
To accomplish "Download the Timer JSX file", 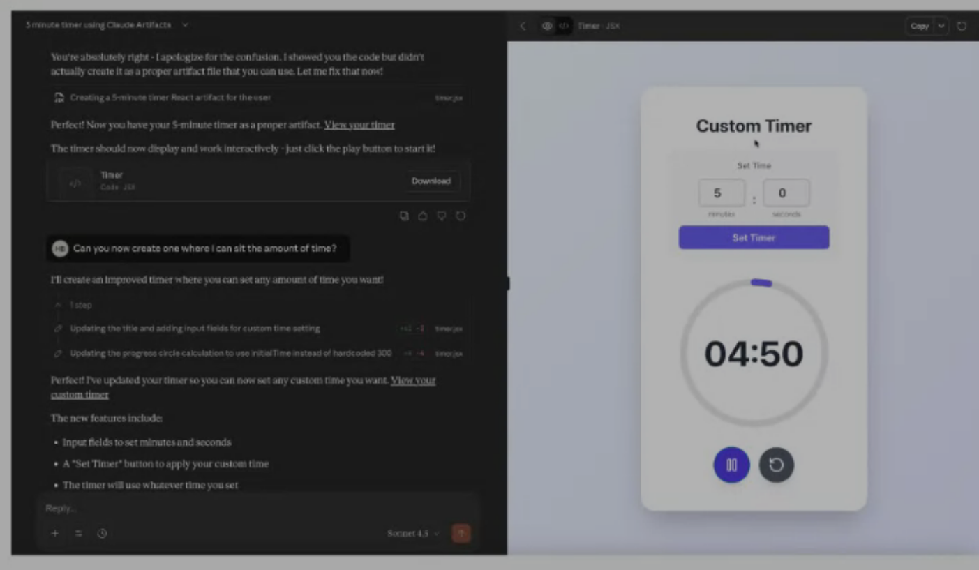I will pos(431,181).
